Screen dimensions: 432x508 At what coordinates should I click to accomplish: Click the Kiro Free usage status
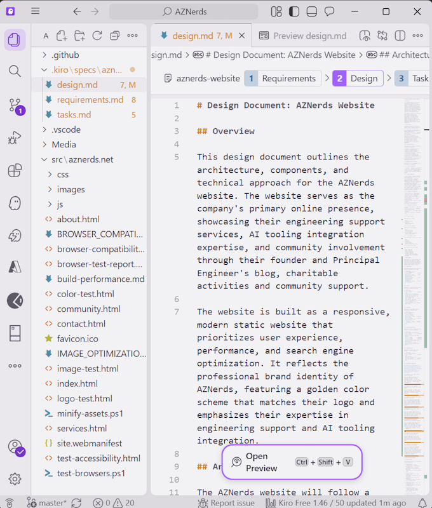click(335, 503)
